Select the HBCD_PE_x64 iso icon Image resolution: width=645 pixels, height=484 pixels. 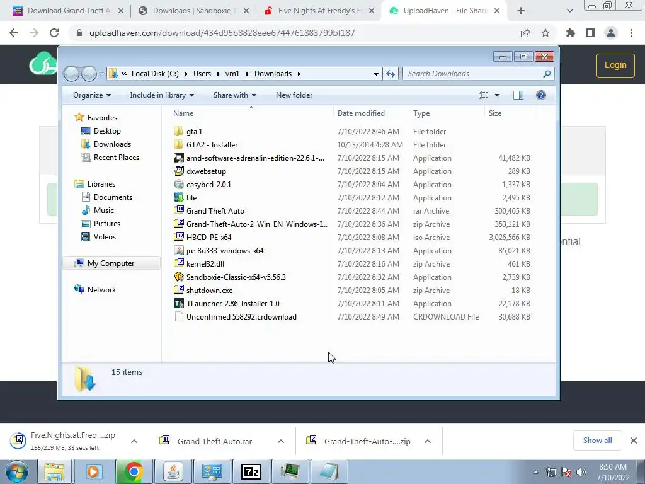[x=178, y=237]
